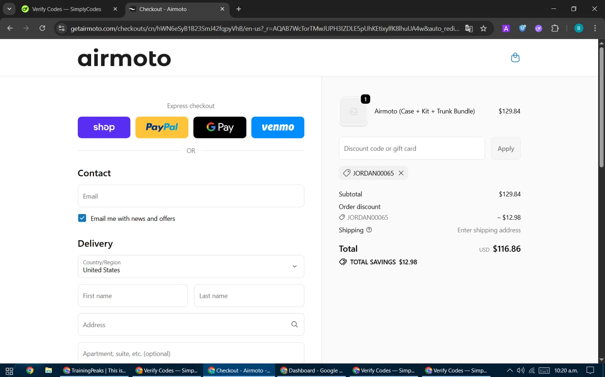Viewport: 605px width, 377px height.
Task: Click the airmoto logo
Action: click(x=124, y=58)
